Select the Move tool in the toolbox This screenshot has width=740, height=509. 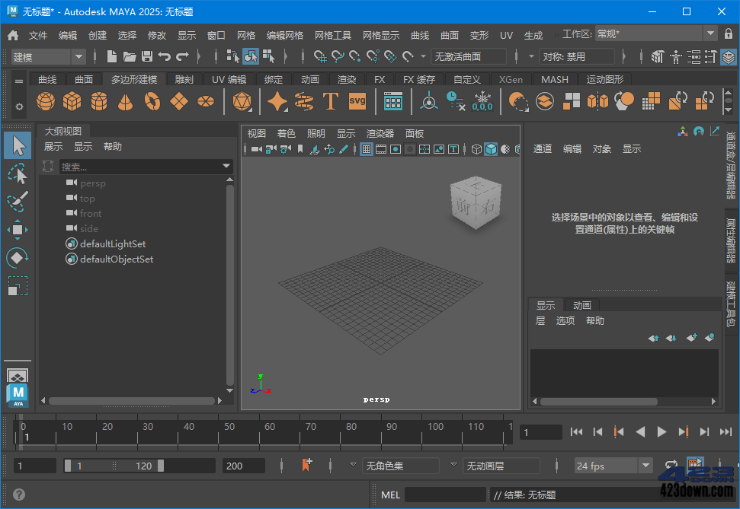(x=17, y=229)
